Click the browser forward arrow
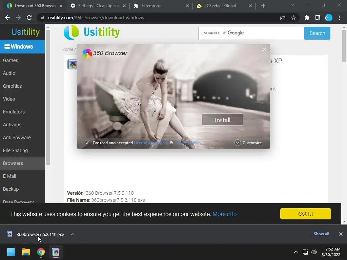347x260 pixels. coord(18,18)
